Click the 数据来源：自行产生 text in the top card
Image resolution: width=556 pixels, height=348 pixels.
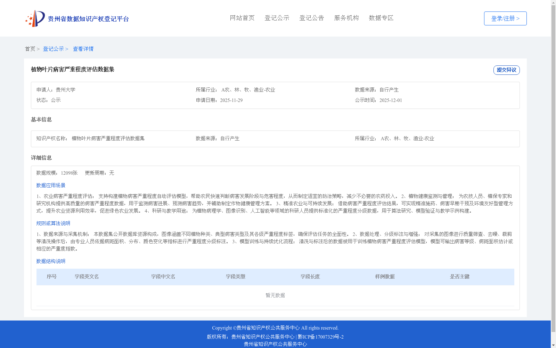pyautogui.click(x=377, y=90)
